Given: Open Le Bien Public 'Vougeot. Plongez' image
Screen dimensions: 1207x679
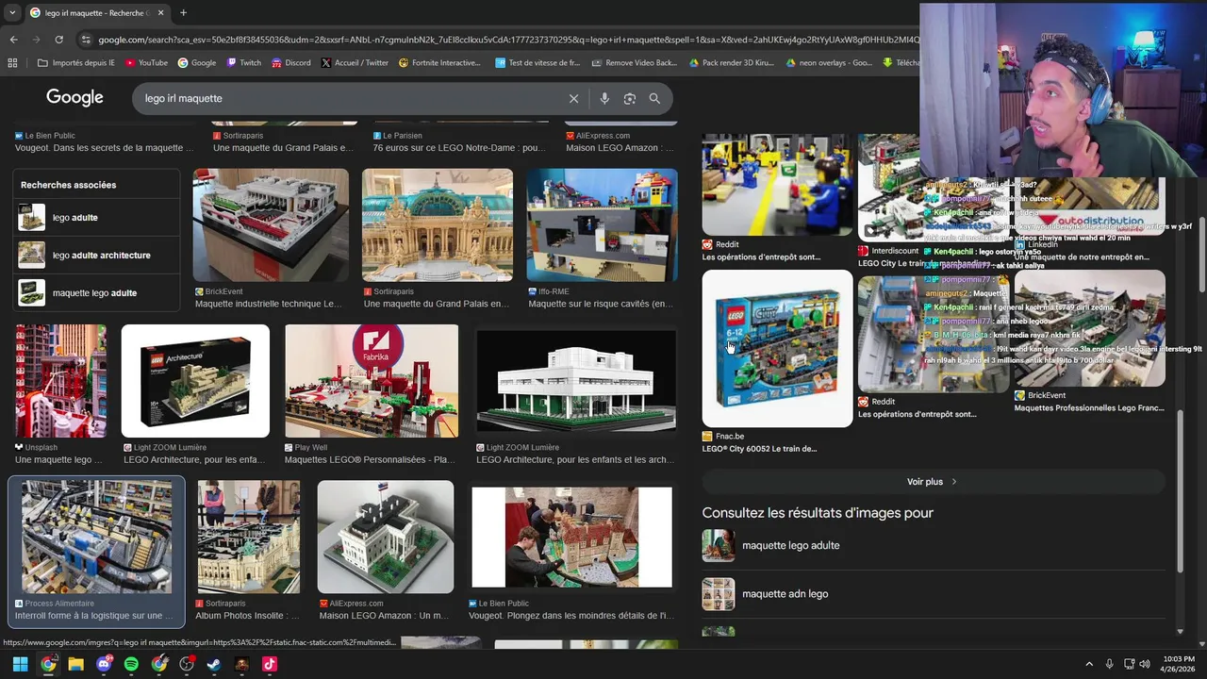Looking at the screenshot, I should (x=571, y=537).
